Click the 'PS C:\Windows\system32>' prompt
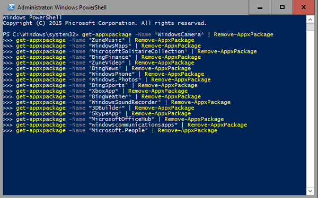Image resolution: width=318 pixels, height=198 pixels. 41,34
